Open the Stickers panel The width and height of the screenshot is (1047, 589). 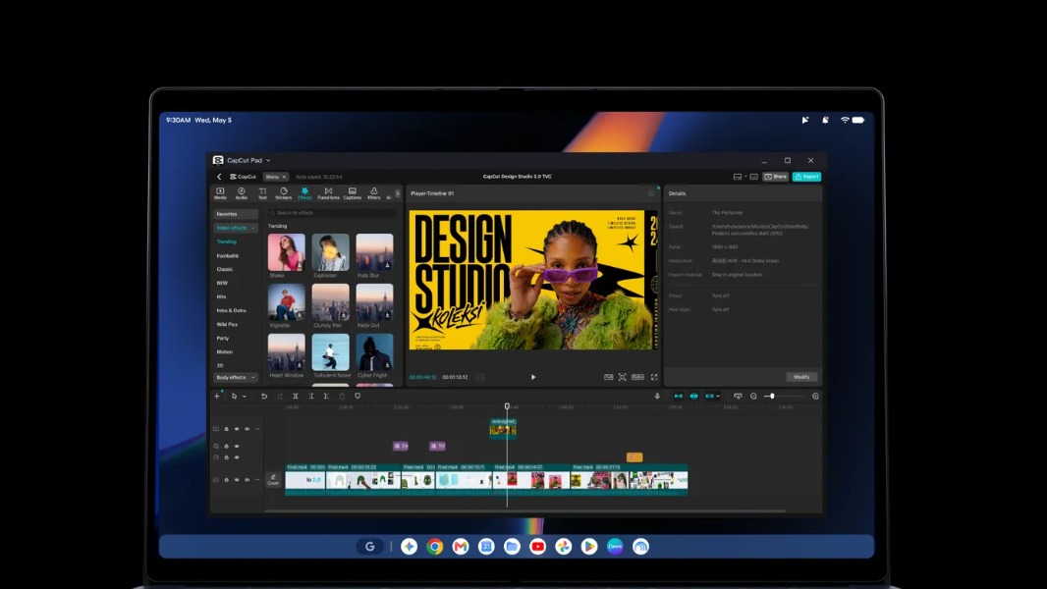coord(283,193)
